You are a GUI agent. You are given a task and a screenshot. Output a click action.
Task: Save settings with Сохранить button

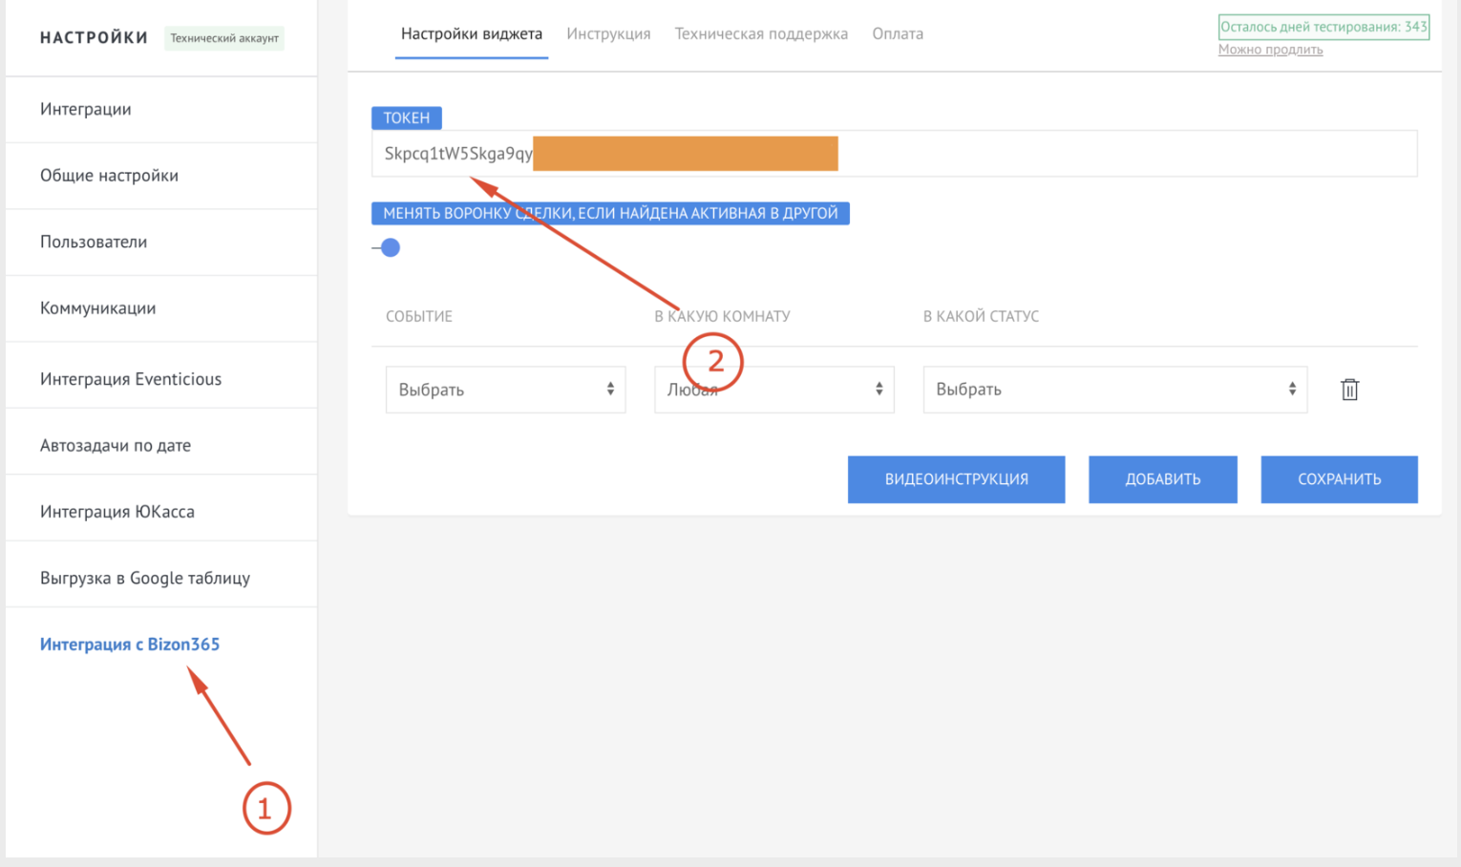(x=1339, y=479)
